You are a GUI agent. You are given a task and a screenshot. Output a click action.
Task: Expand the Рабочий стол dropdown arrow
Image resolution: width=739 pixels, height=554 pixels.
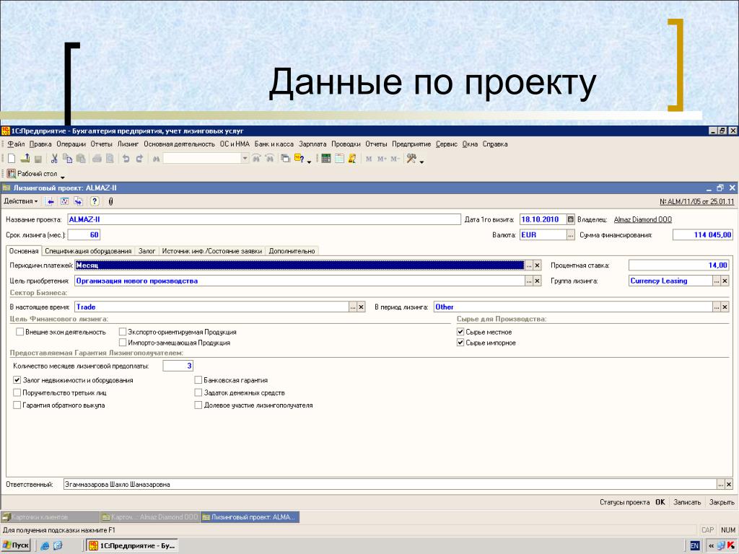62,177
